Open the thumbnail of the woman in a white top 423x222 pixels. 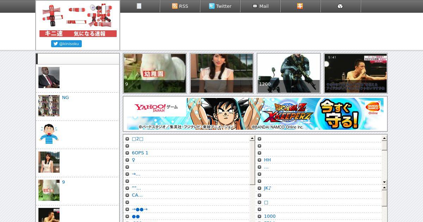coord(222,73)
